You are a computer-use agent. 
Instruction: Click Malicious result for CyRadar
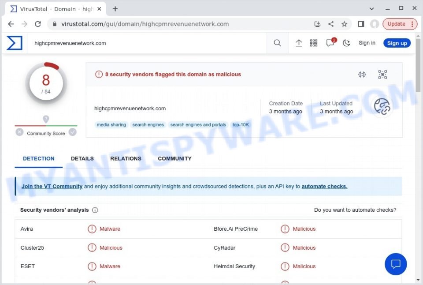(x=304, y=247)
